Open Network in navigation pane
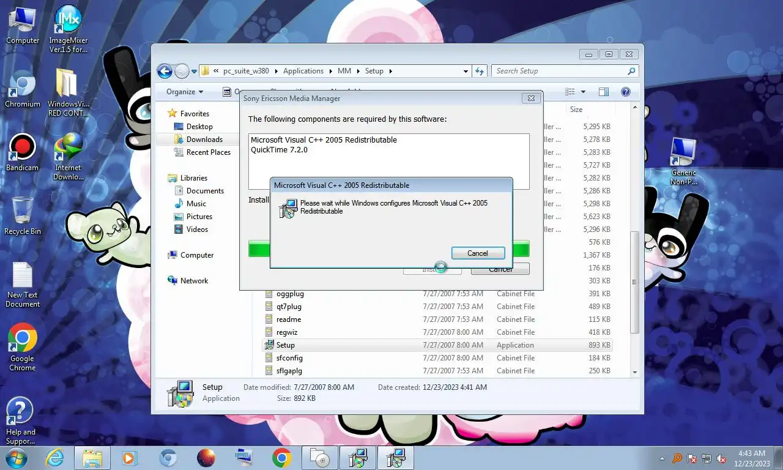Viewport: 783px width, 470px height. [194, 281]
